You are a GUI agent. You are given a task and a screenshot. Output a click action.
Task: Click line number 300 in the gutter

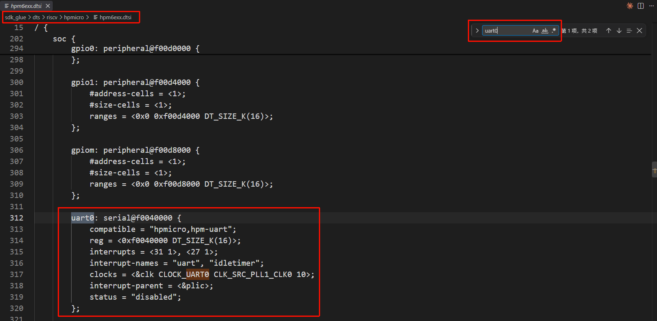point(17,82)
